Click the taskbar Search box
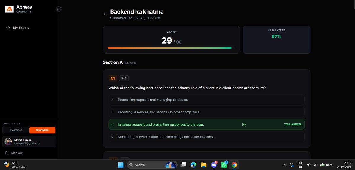The image size is (355, 170). coord(152,165)
